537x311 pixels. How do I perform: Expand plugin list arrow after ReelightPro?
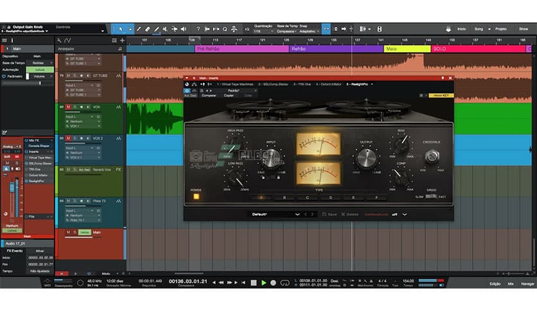coord(372,84)
